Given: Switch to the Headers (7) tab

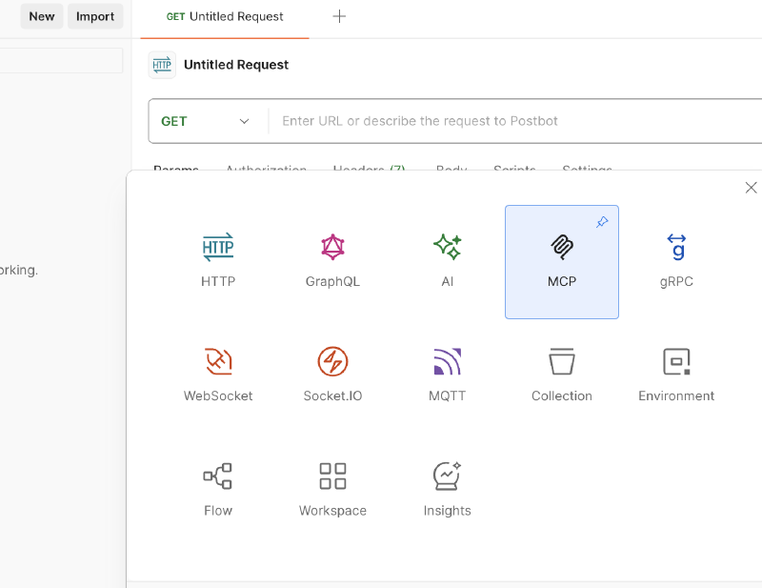Looking at the screenshot, I should [x=371, y=170].
